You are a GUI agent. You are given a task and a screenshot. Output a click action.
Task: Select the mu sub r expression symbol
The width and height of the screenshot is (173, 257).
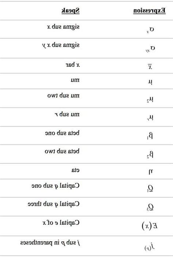tap(150, 118)
